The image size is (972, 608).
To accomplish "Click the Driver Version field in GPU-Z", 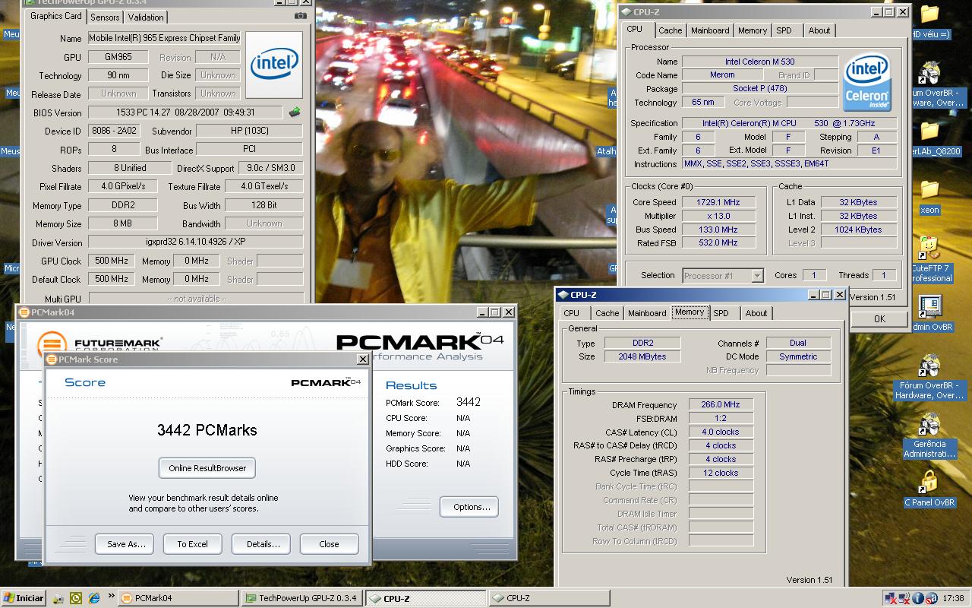I will (196, 242).
